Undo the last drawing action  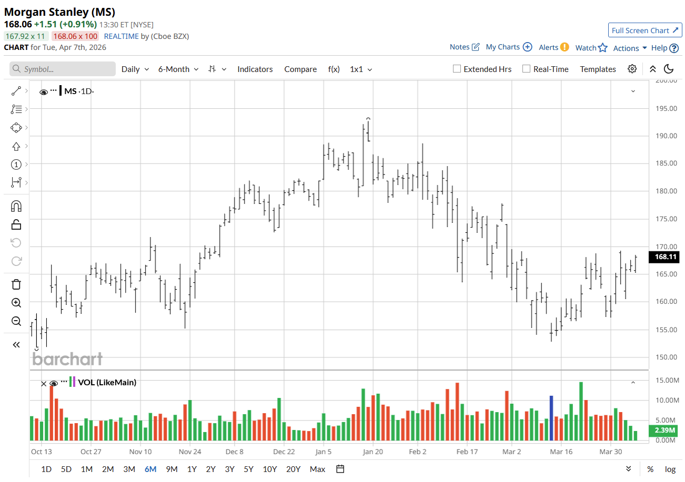pos(16,243)
